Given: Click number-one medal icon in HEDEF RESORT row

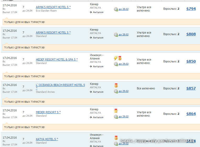Looking at the screenshot, I should point(120,58).
